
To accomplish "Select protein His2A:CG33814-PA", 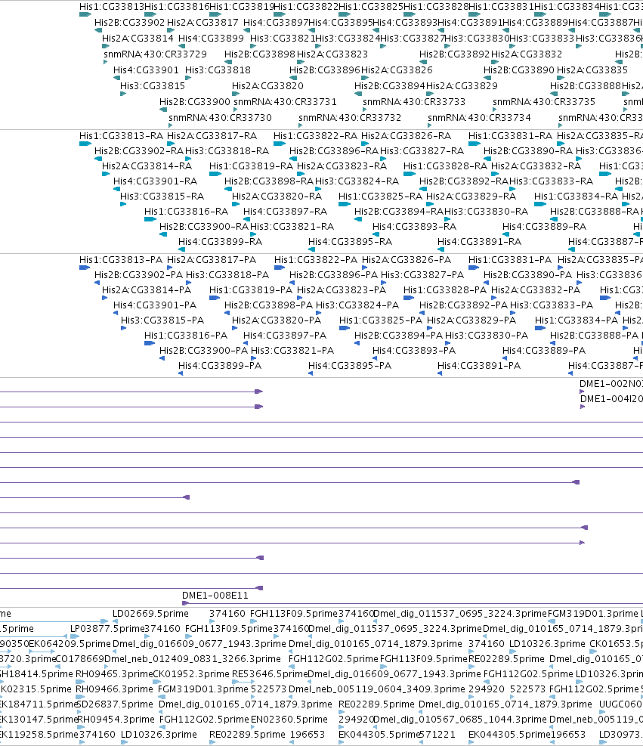I will tap(147, 290).
